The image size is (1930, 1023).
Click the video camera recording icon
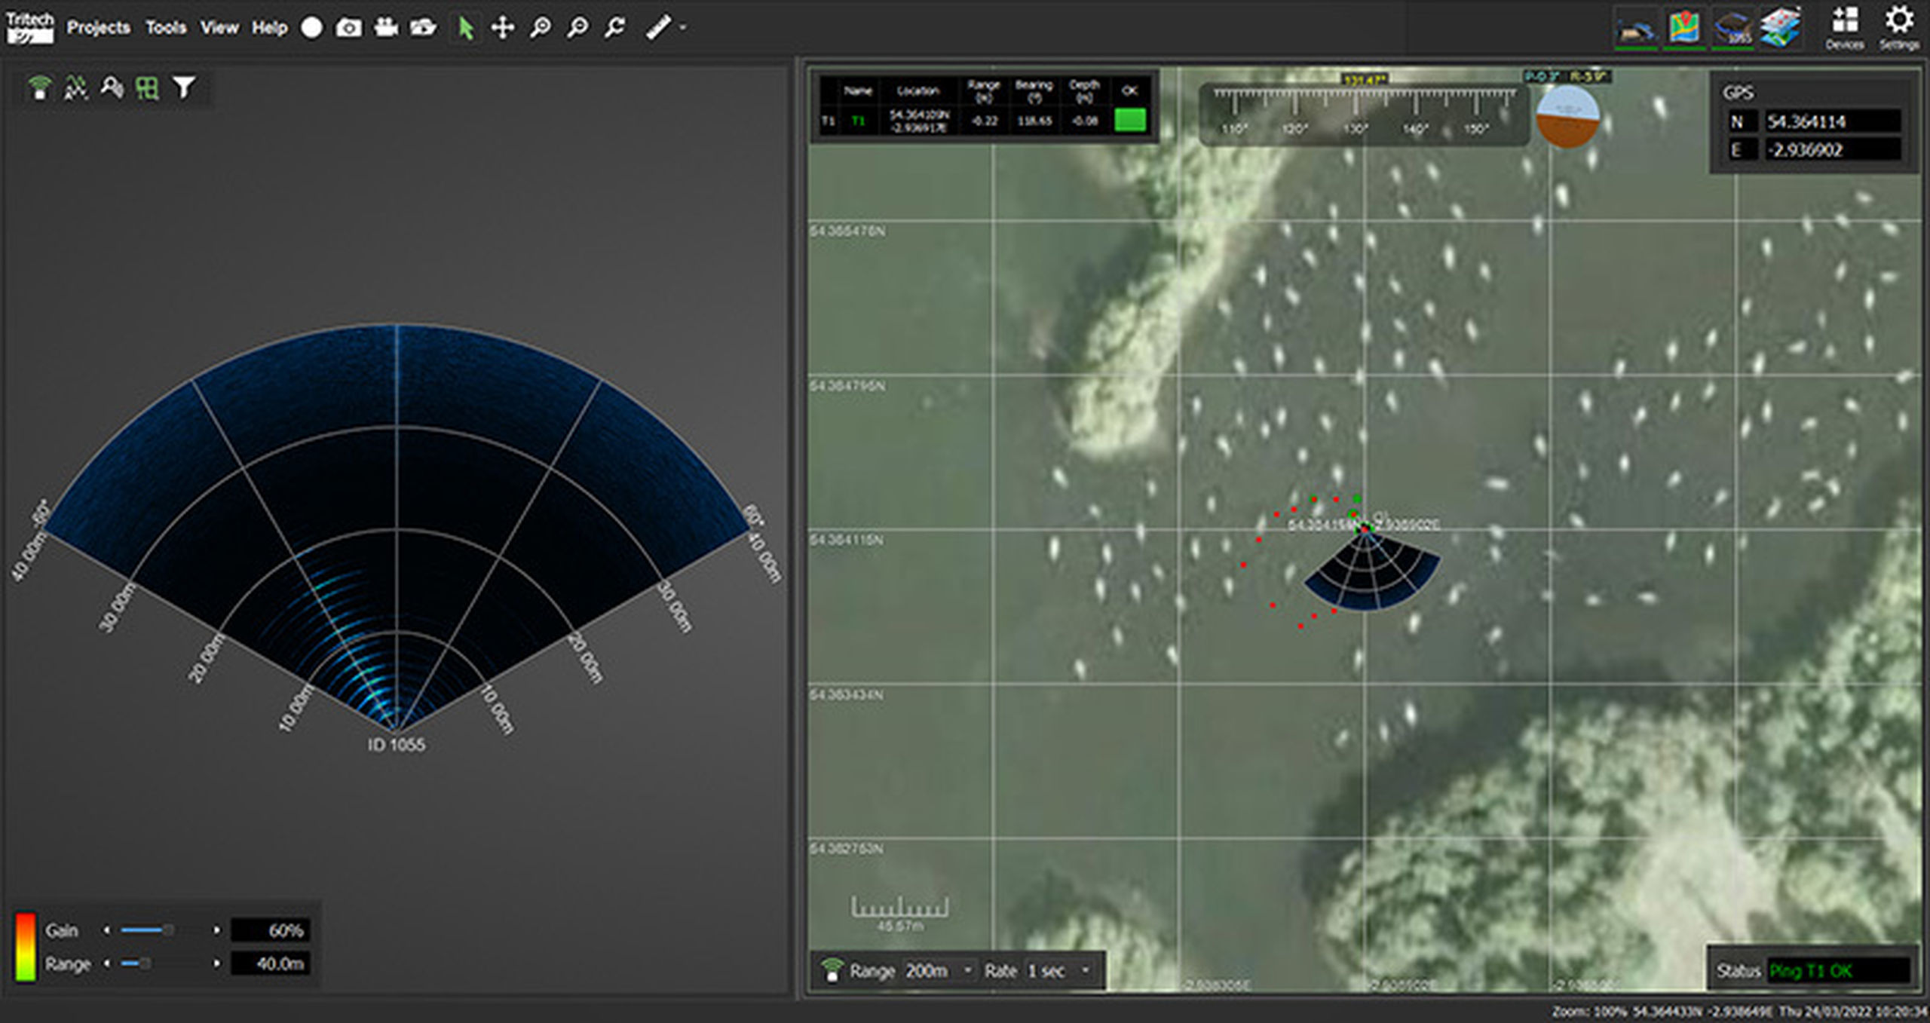tap(386, 28)
